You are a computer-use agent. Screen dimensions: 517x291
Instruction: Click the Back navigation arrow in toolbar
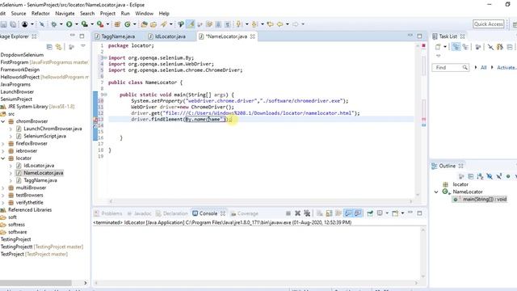[x=280, y=24]
